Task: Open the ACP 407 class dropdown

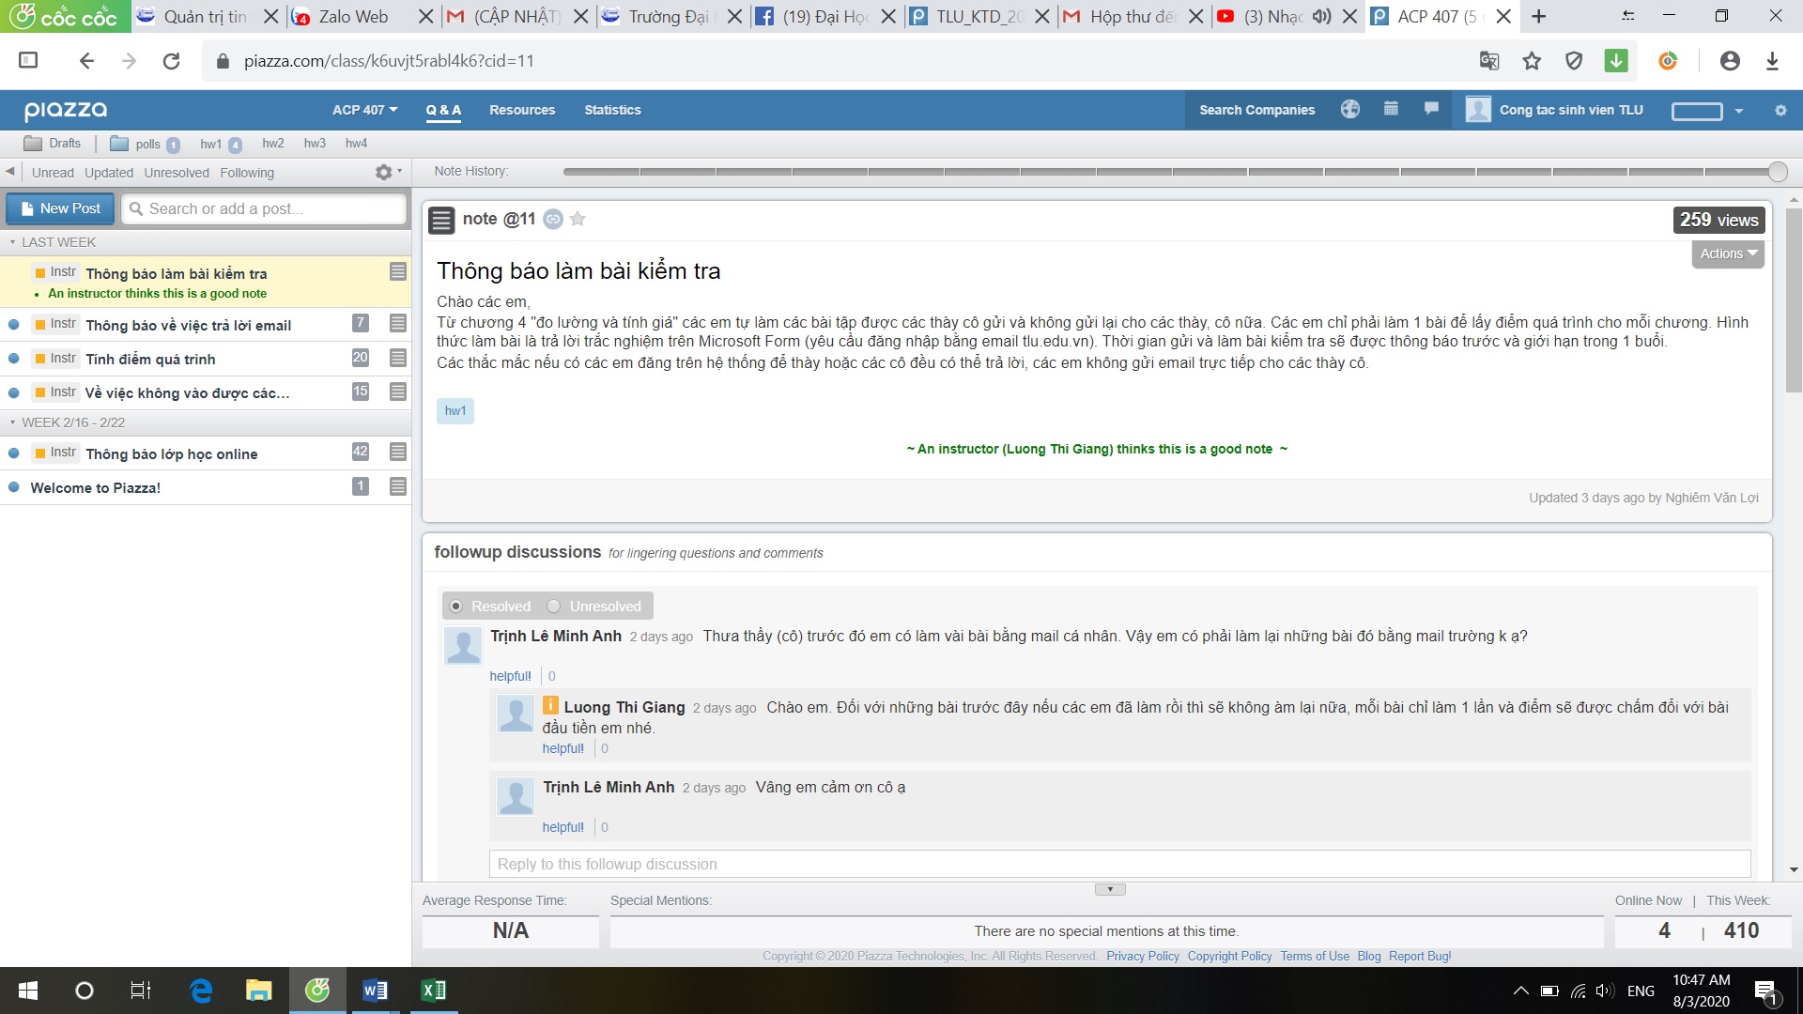Action: (x=364, y=110)
